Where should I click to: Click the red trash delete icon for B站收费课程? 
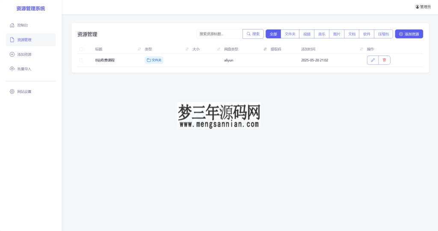pyautogui.click(x=385, y=60)
